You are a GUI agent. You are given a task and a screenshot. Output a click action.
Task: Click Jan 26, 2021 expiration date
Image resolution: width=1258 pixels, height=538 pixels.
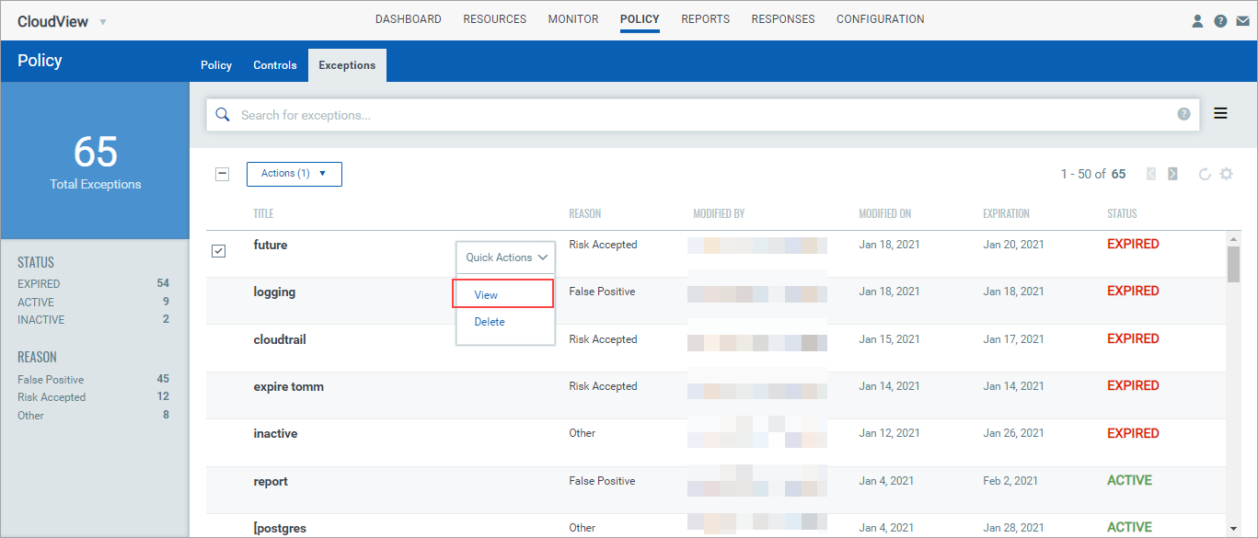point(1013,433)
